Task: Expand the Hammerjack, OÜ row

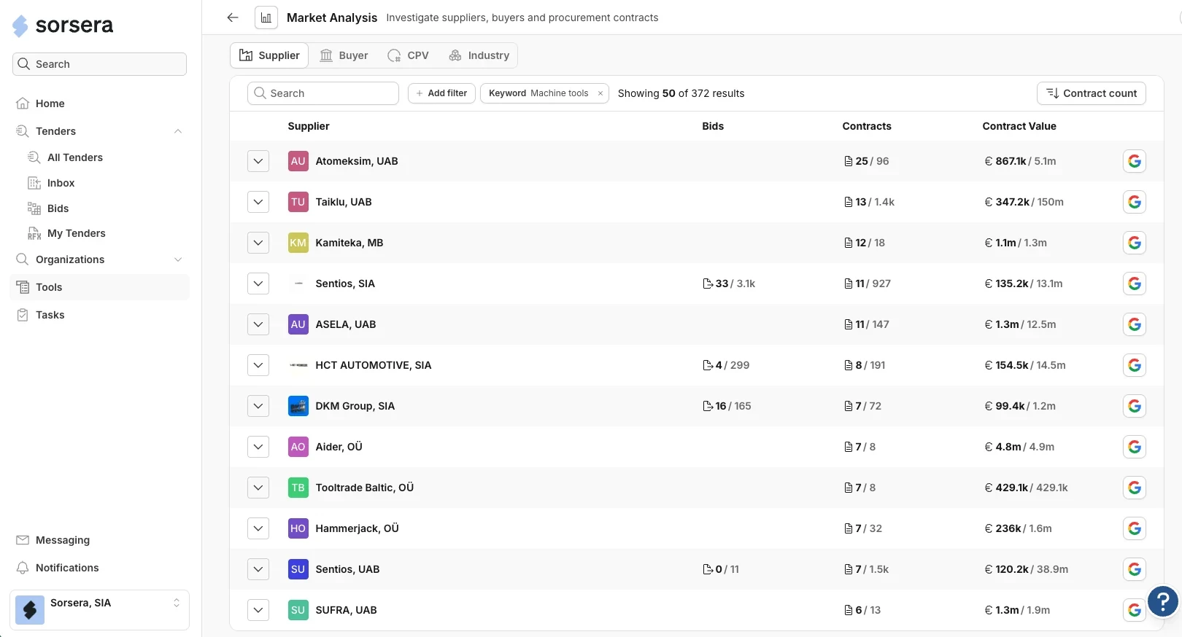Action: (258, 528)
